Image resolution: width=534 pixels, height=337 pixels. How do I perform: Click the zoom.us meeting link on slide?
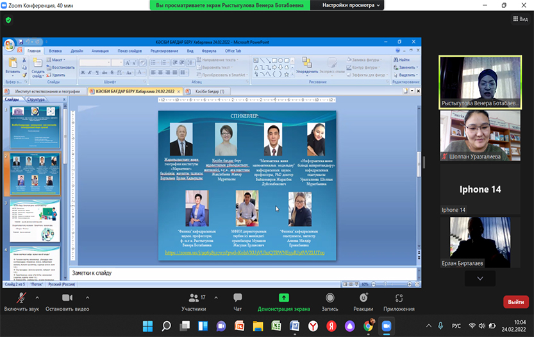(245, 253)
